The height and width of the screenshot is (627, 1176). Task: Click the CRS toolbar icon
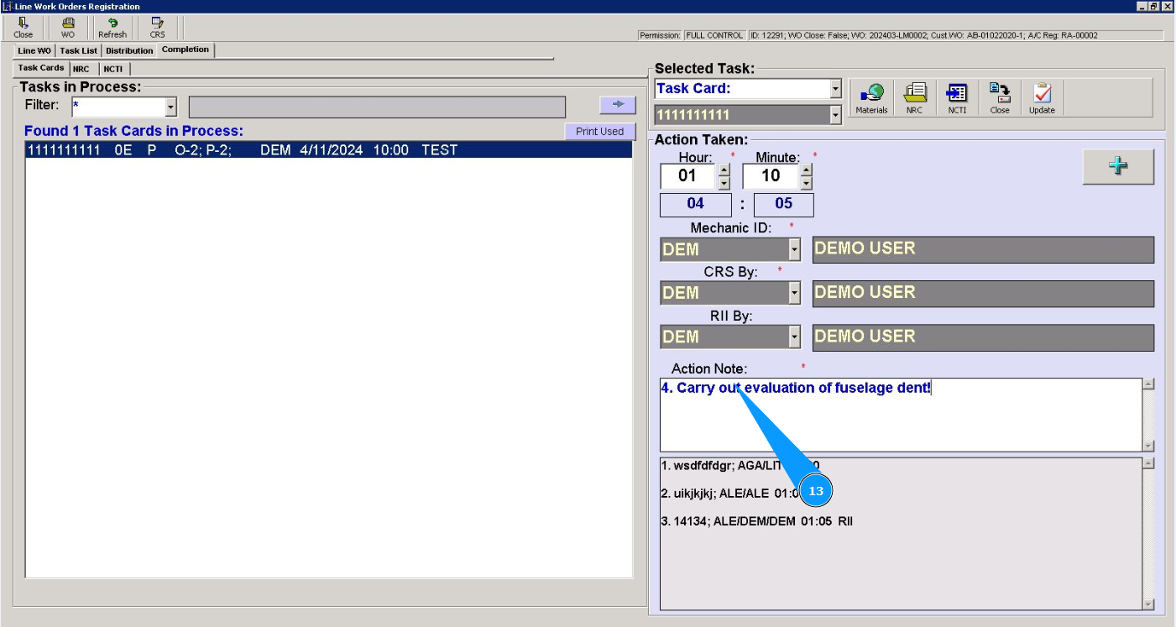point(157,28)
